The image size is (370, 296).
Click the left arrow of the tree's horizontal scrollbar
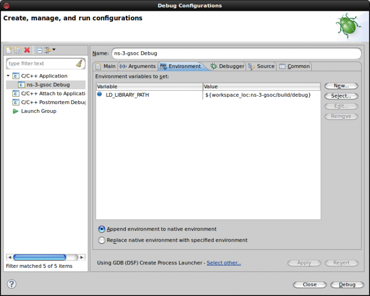pos(9,258)
